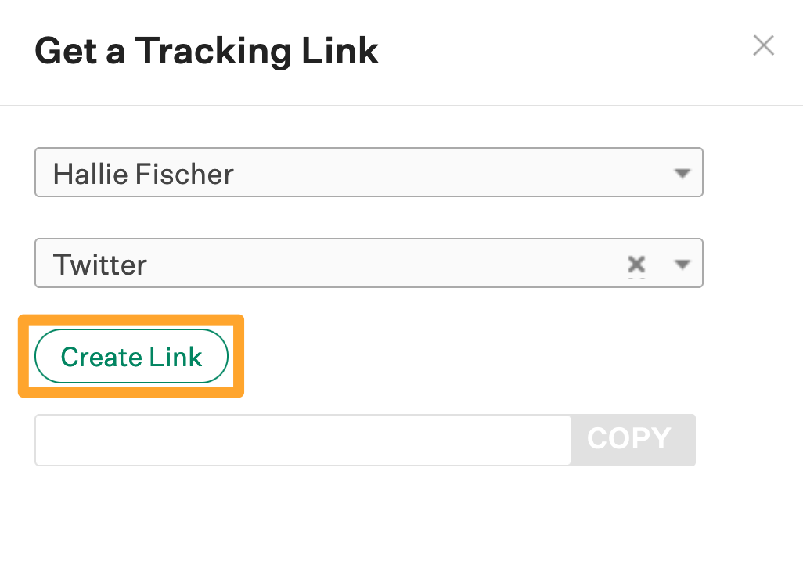
Task: Generate a tracking link with Create Link
Action: 131,357
